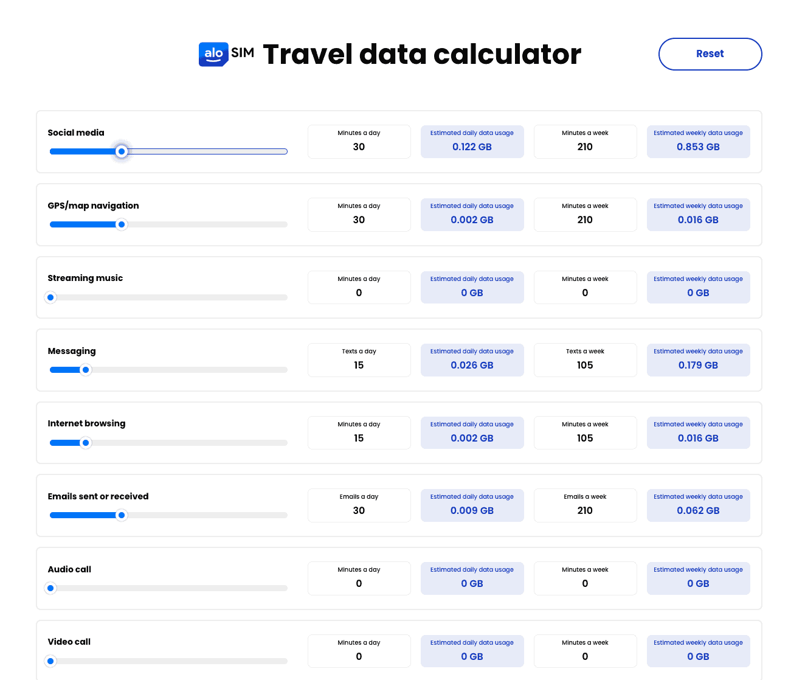The width and height of the screenshot is (805, 680).
Task: Edit Audio call minutes a day field
Action: pyautogui.click(x=359, y=583)
